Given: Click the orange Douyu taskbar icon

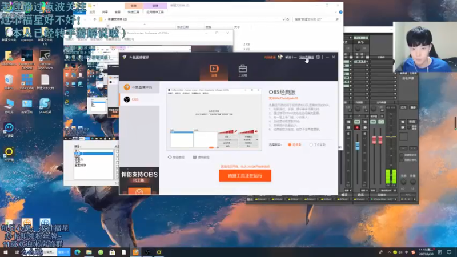Looking at the screenshot, I should pos(135,252).
